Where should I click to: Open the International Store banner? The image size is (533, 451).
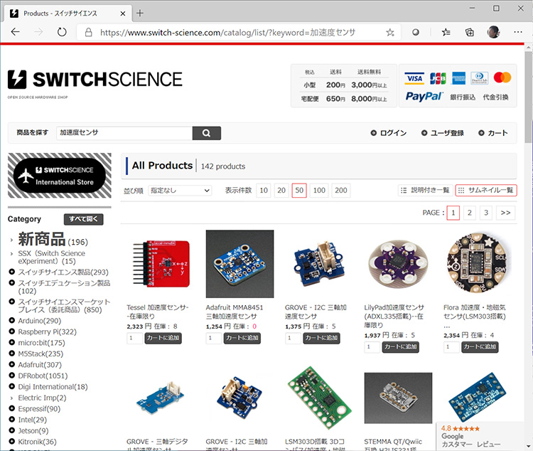[60, 176]
